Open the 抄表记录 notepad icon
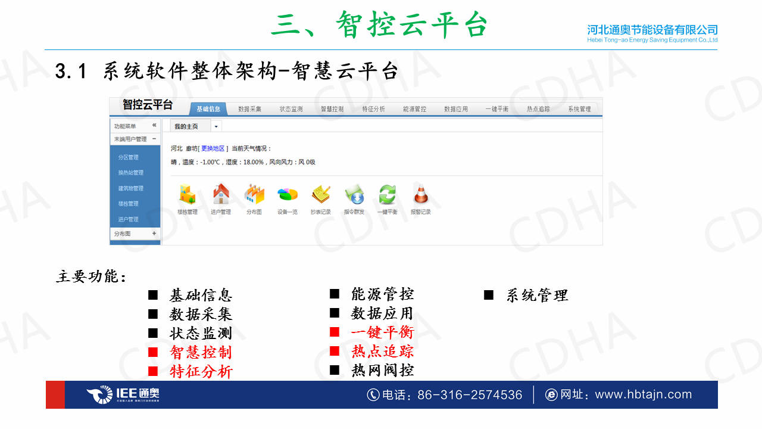The height and width of the screenshot is (429, 762). point(321,194)
